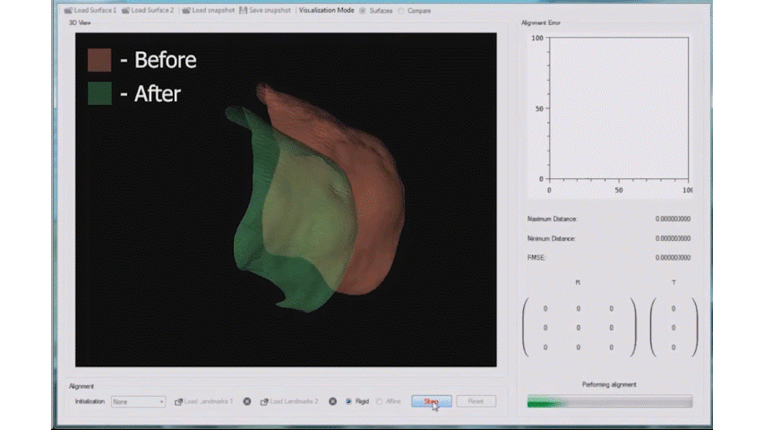Click the Save snapshot disk icon
Image resolution: width=764 pixels, height=430 pixels.
(x=243, y=10)
